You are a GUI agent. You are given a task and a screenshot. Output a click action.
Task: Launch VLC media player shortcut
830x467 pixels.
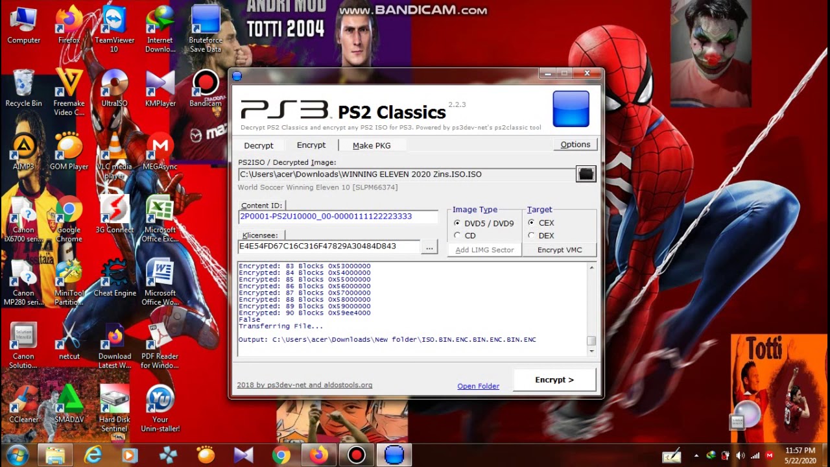(115, 156)
